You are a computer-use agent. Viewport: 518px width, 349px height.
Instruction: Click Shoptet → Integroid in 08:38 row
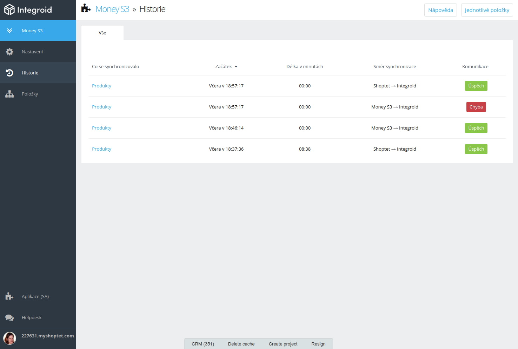click(395, 149)
